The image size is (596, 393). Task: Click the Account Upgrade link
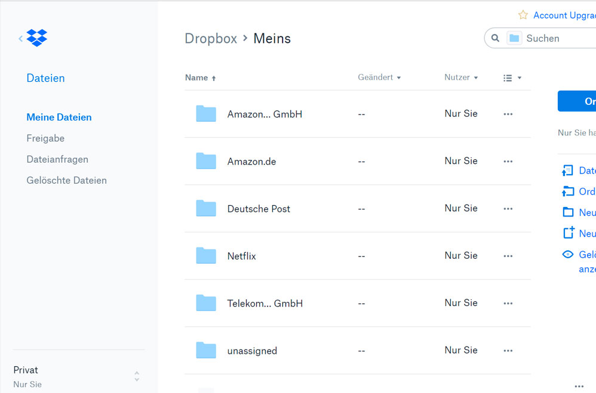(x=564, y=15)
